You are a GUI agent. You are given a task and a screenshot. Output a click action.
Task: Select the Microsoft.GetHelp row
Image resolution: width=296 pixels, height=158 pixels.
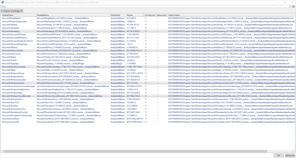(x=148, y=25)
